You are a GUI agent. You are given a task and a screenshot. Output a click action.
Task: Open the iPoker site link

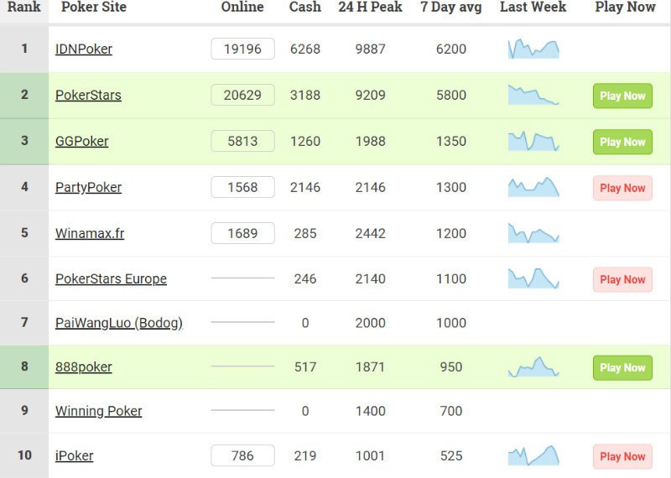[74, 456]
